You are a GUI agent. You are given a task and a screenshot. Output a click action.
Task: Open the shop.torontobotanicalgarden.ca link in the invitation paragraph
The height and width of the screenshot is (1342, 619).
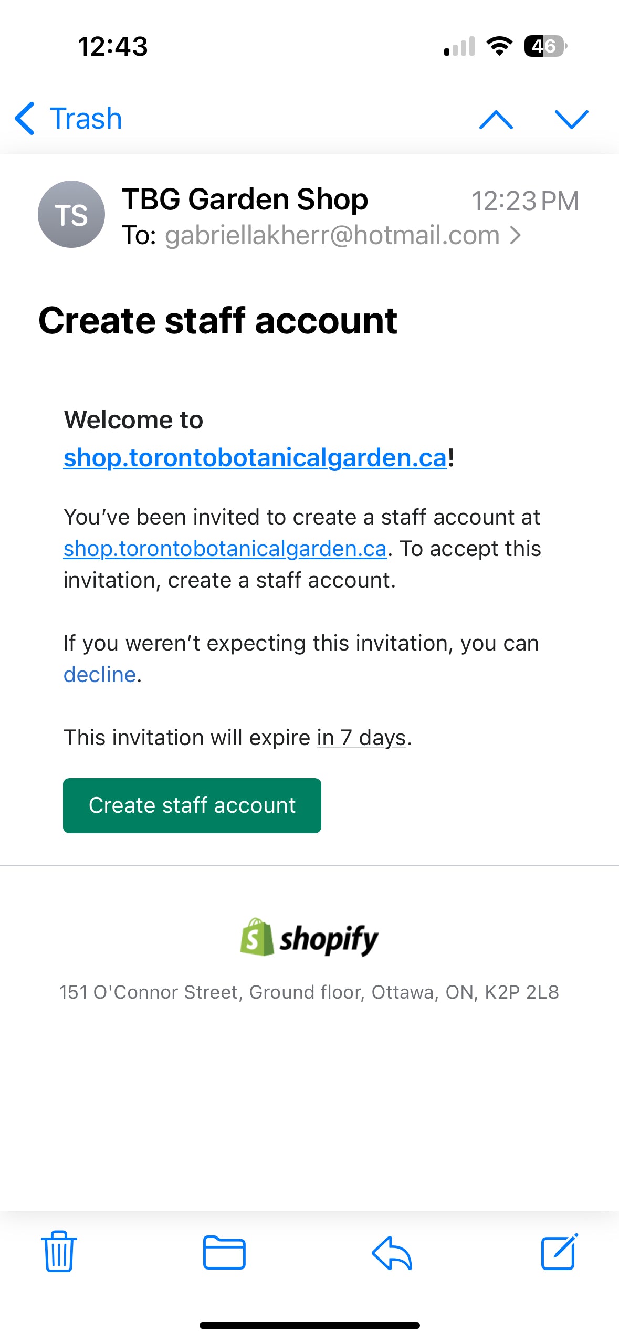[225, 549]
